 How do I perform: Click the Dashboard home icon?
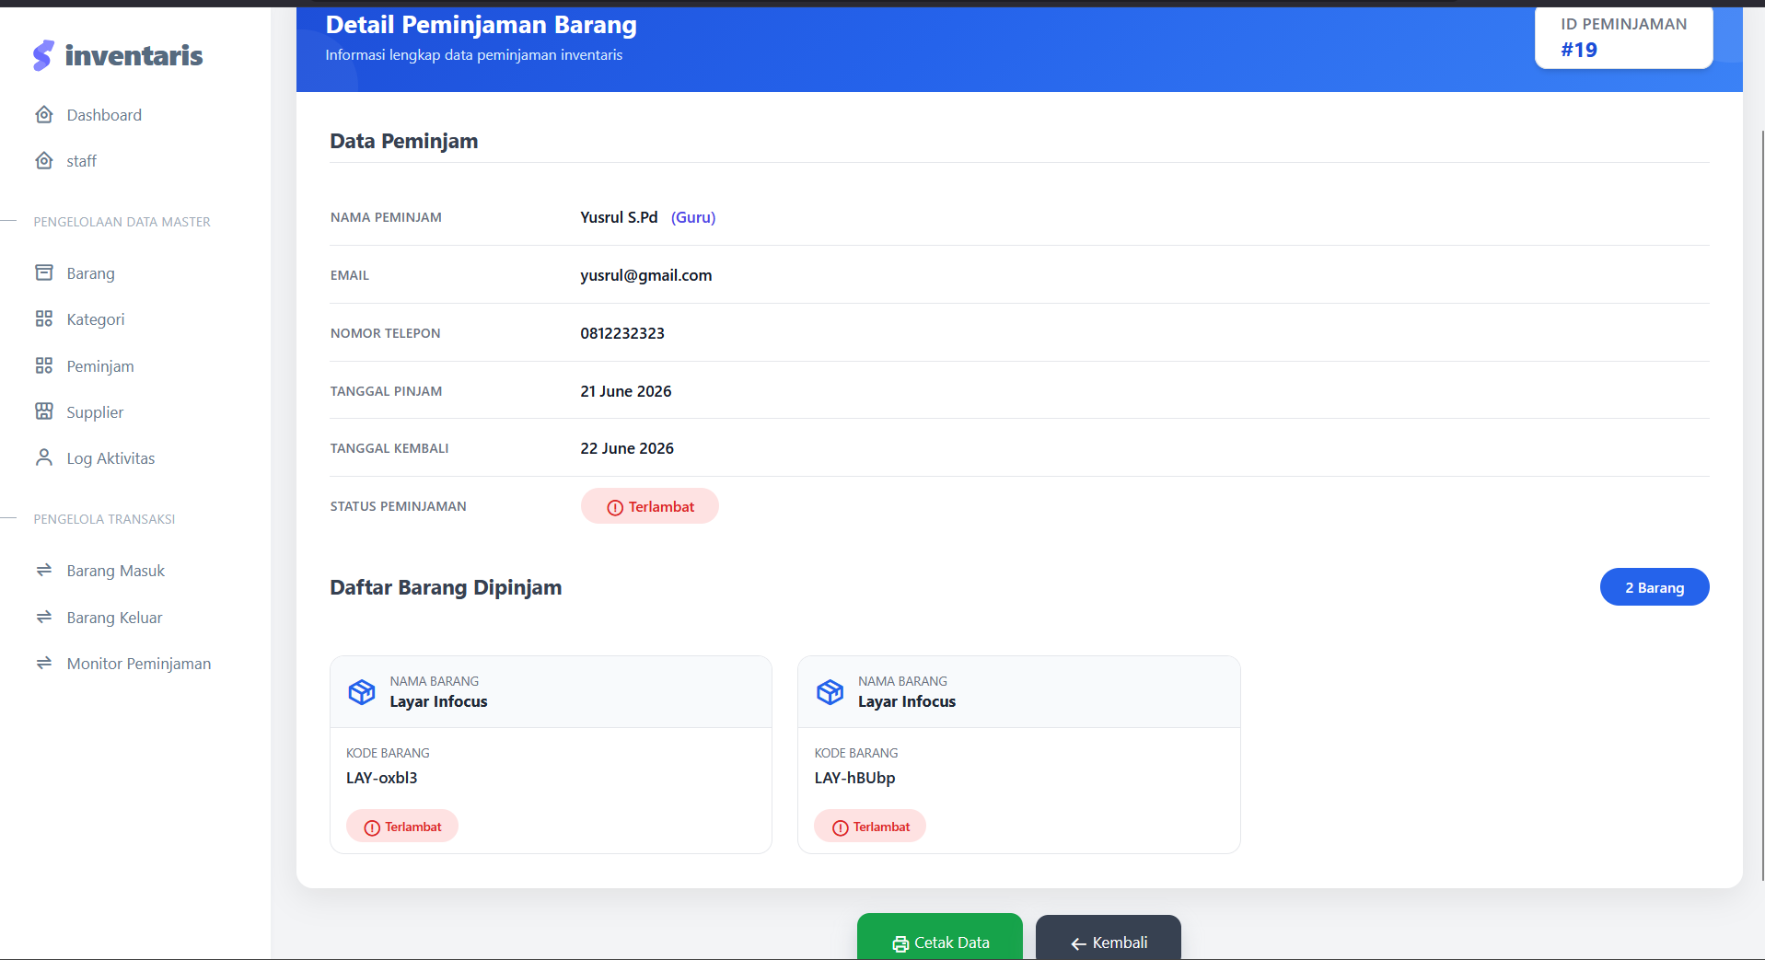pos(44,115)
